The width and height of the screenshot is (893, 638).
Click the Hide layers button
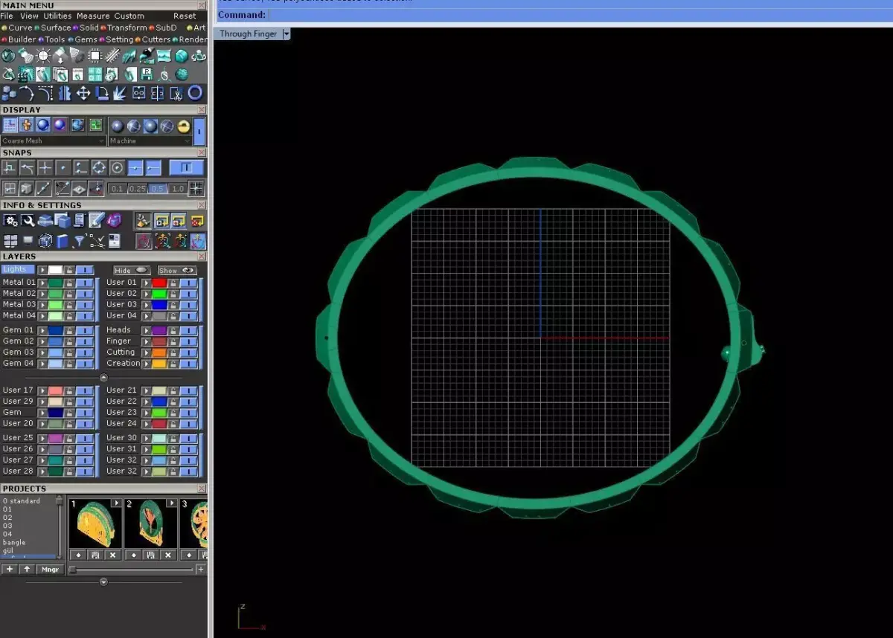pyautogui.click(x=131, y=271)
